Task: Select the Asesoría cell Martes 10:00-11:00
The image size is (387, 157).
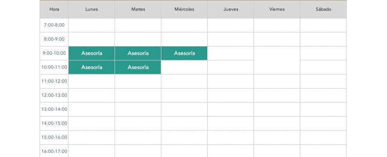Action: (138, 67)
